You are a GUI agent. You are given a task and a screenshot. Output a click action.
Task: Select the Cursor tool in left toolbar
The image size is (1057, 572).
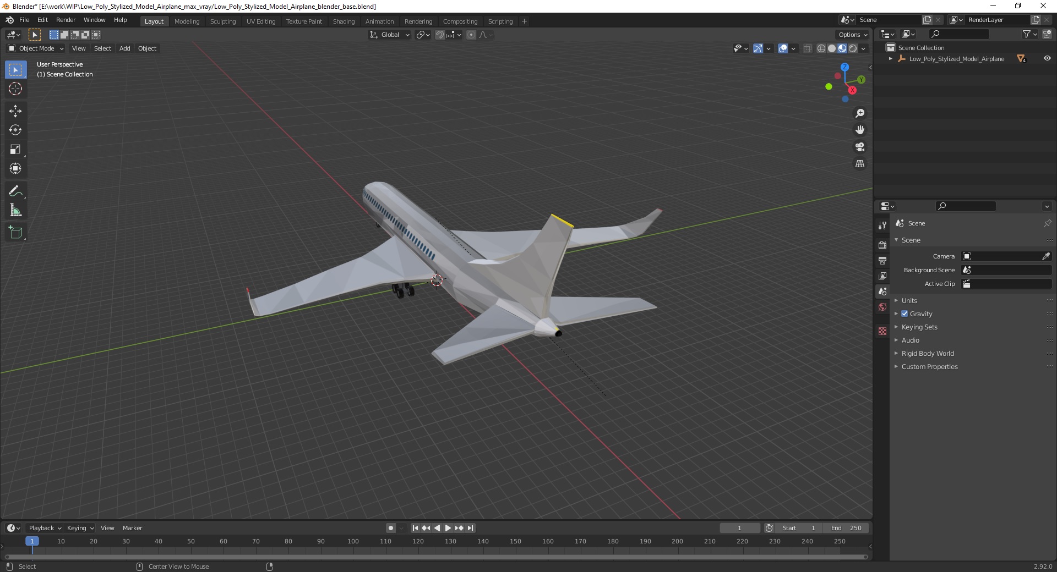[x=15, y=89]
